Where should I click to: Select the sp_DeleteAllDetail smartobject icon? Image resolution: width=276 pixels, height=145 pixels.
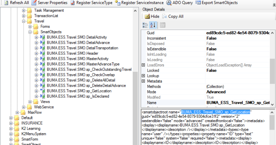tap(43, 80)
